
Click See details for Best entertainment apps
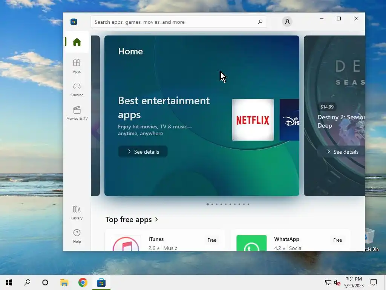pyautogui.click(x=143, y=152)
